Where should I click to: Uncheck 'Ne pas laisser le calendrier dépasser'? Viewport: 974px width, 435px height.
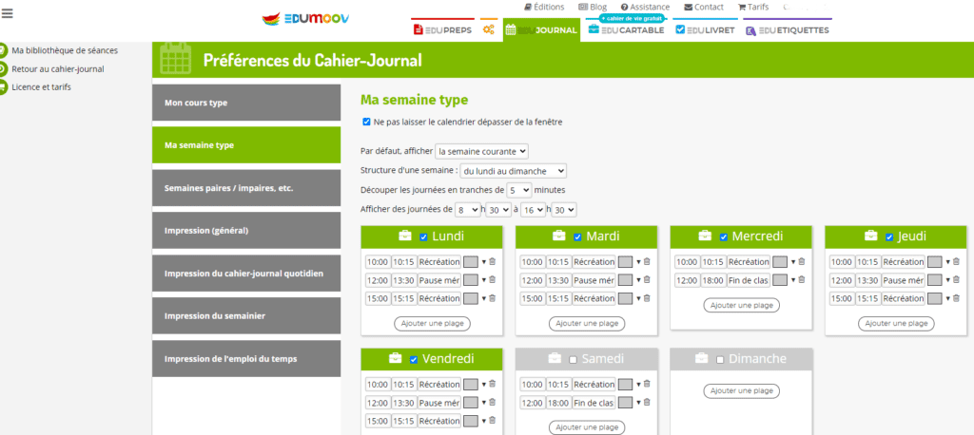367,122
